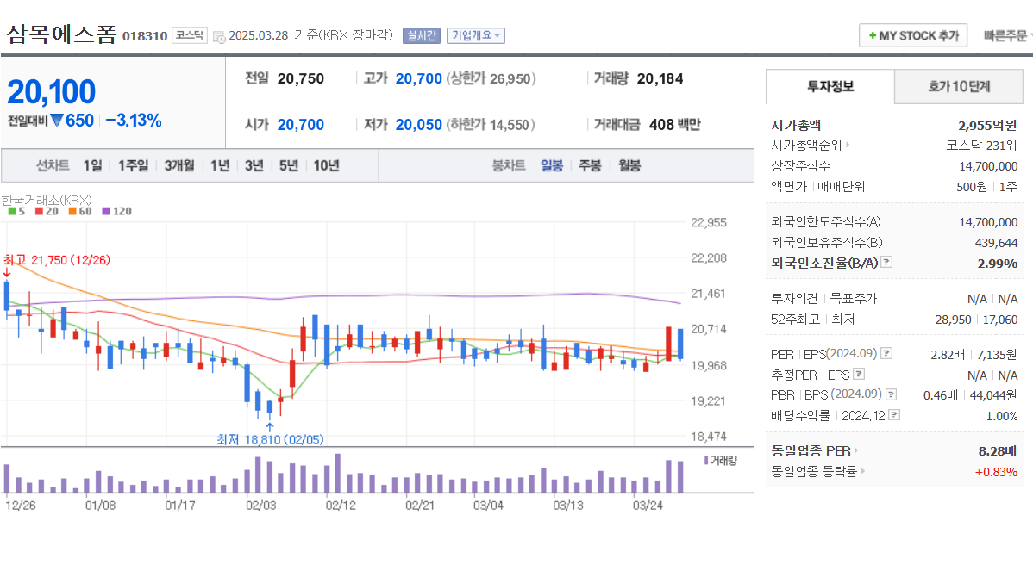Click the 한국거래소(KRX) chart label
The height and width of the screenshot is (577, 1033).
coord(46,200)
